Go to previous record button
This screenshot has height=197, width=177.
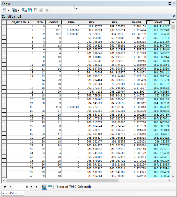[x=11, y=187]
